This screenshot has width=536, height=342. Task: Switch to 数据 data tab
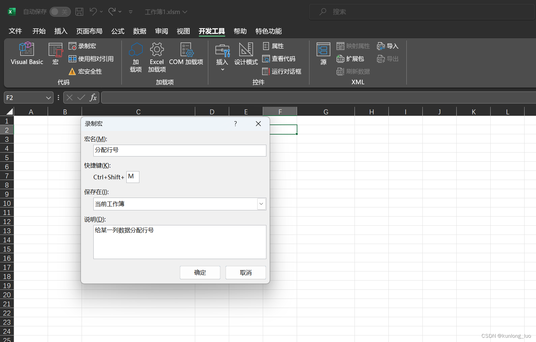point(140,31)
